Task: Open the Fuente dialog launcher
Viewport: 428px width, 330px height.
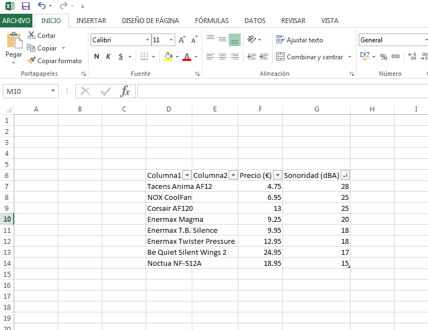Action: [x=197, y=74]
